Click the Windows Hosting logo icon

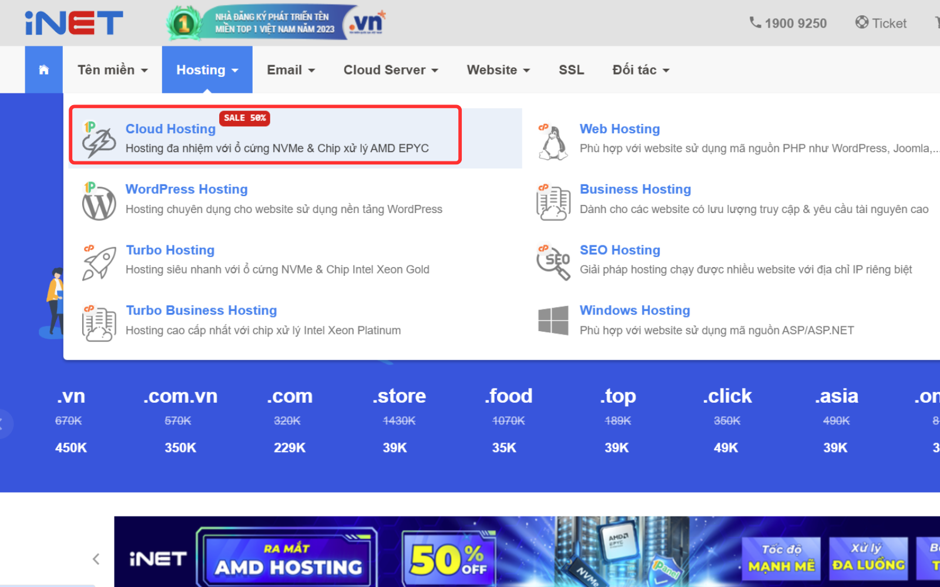553,321
